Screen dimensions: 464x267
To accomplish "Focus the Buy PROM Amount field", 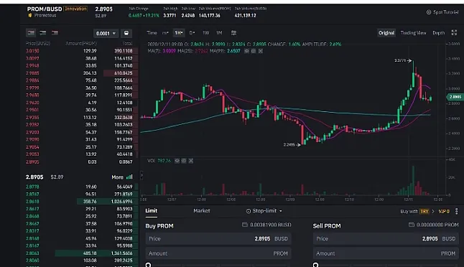I will (218, 253).
